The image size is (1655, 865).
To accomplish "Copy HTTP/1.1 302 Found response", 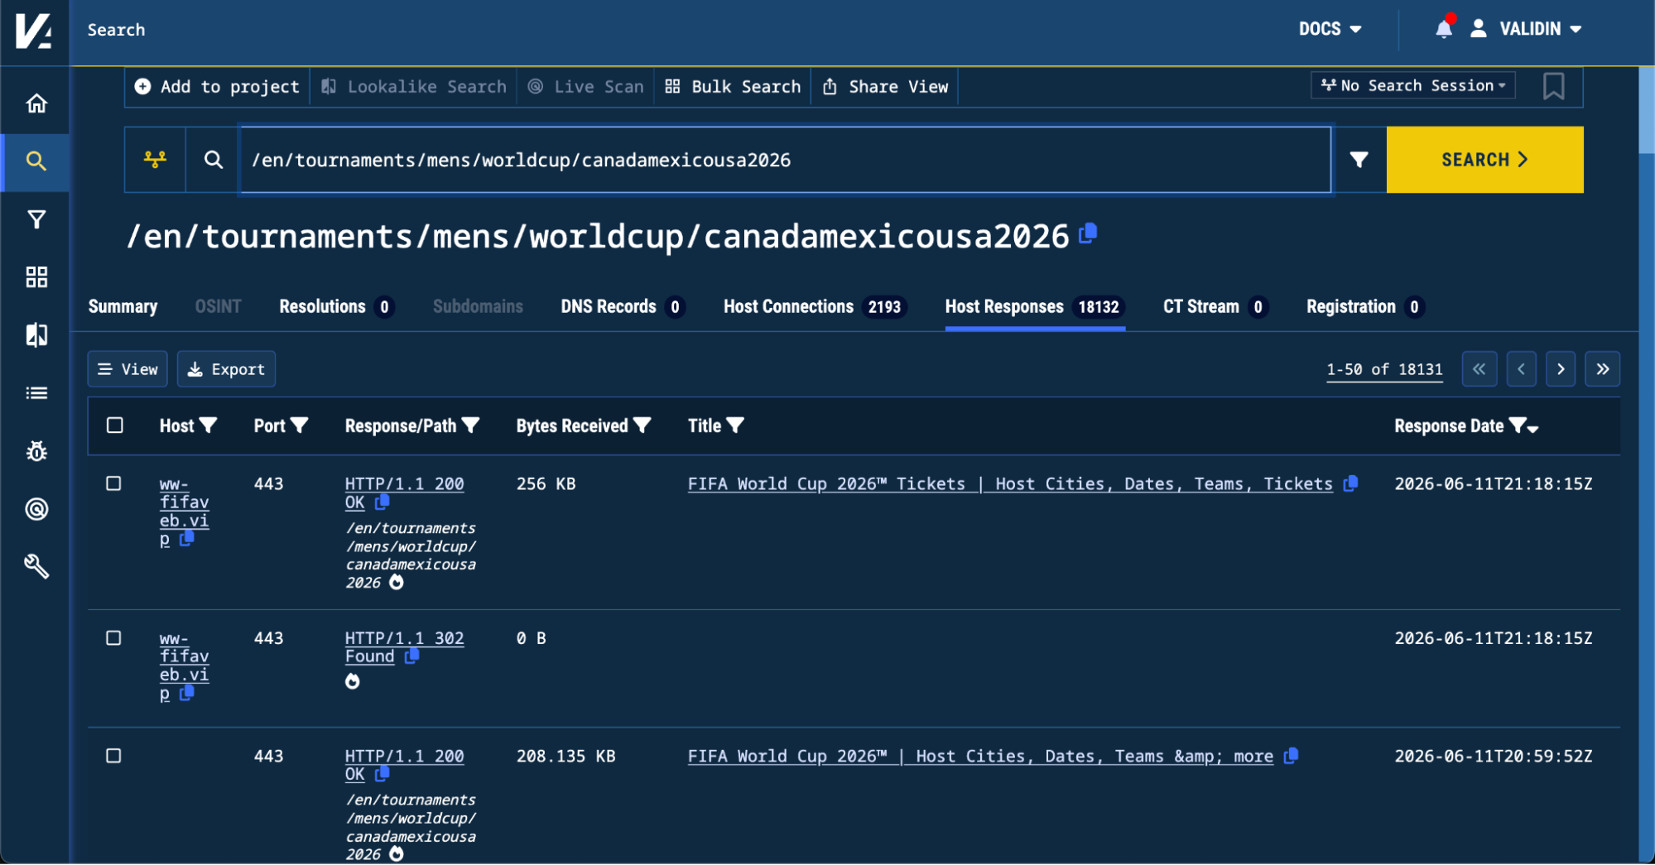I will [411, 656].
